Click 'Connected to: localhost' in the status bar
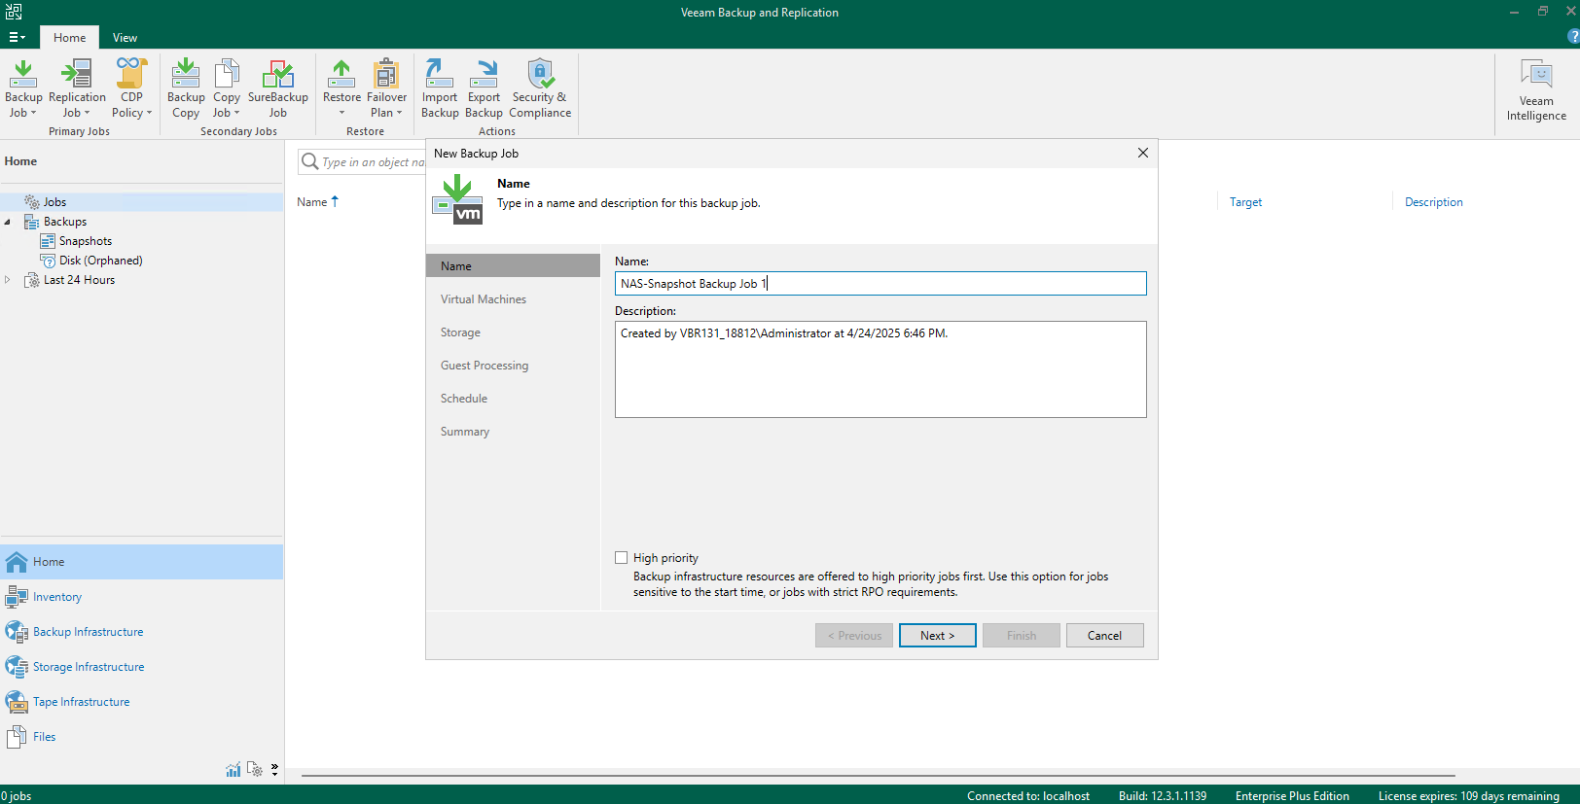 [x=1028, y=796]
